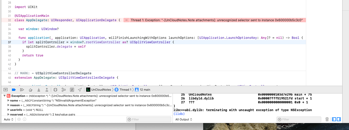Click the Step Over debugger icon

pyautogui.click(x=30, y=90)
